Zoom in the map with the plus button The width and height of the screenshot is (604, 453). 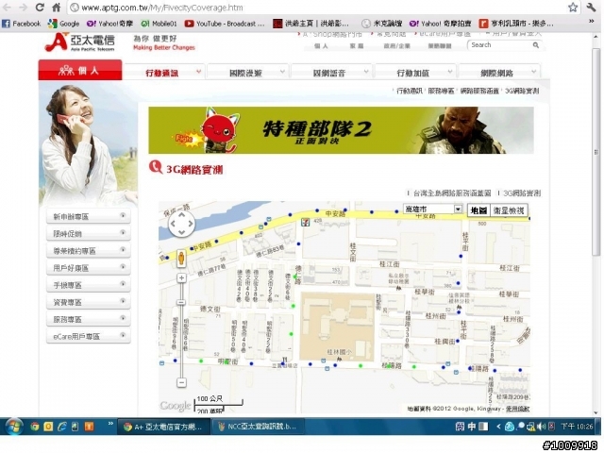[x=181, y=277]
